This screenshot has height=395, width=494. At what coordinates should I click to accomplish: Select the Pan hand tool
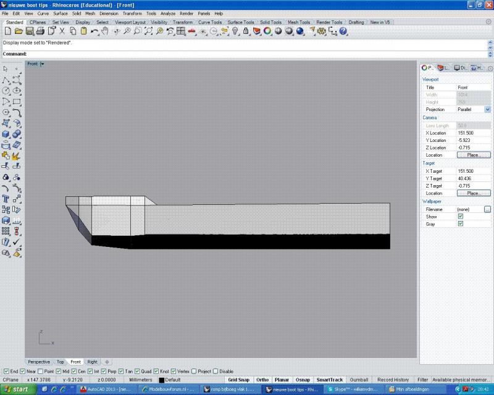pos(105,31)
